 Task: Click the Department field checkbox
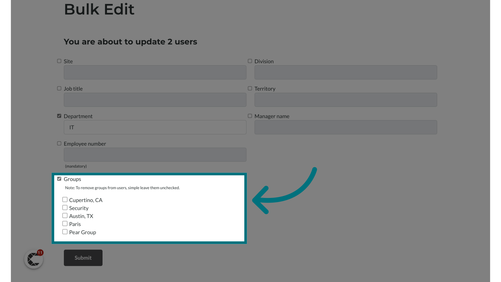(59, 116)
